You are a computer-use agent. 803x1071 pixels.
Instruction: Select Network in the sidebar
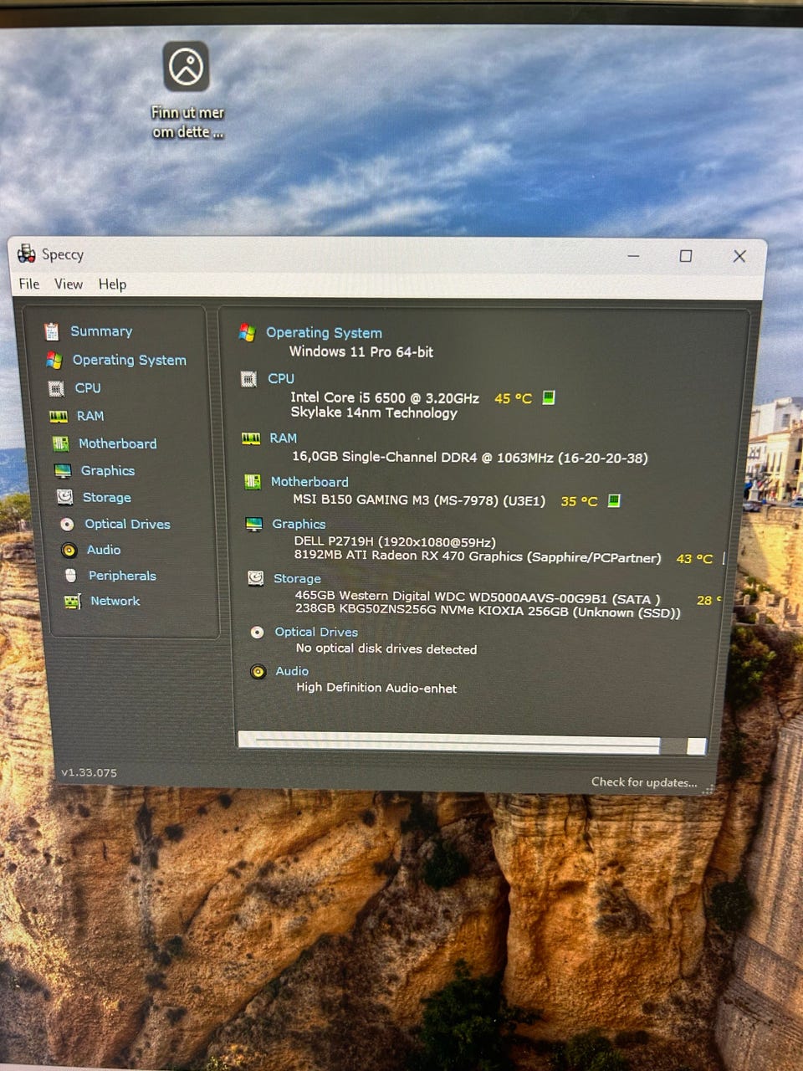[x=115, y=601]
